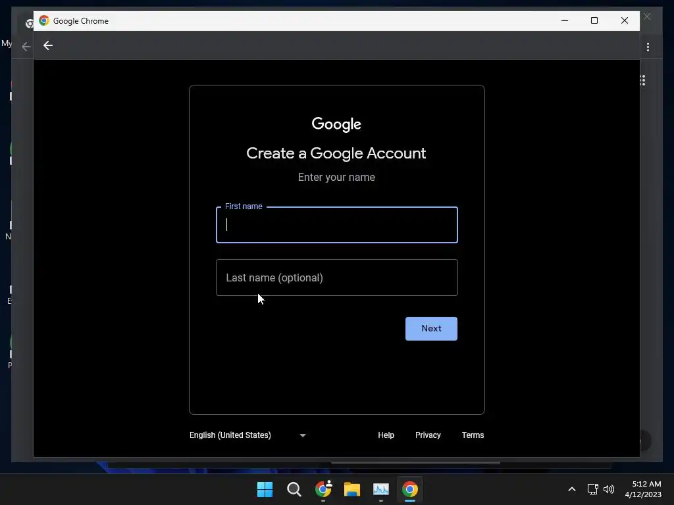Viewport: 674px width, 505px height.
Task: Open the volume tray icon
Action: pos(609,489)
